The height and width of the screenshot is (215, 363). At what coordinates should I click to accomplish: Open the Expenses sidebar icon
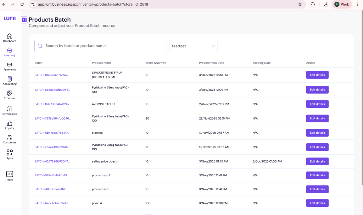10,93
